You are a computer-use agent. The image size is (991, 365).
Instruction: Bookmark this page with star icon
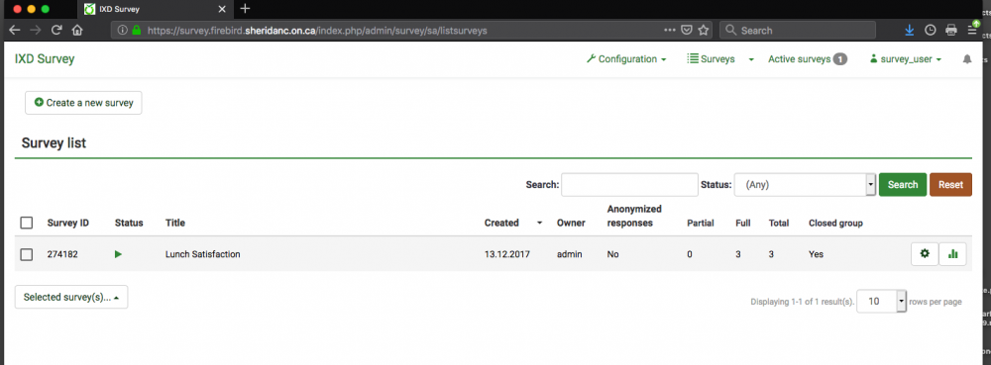(x=704, y=30)
